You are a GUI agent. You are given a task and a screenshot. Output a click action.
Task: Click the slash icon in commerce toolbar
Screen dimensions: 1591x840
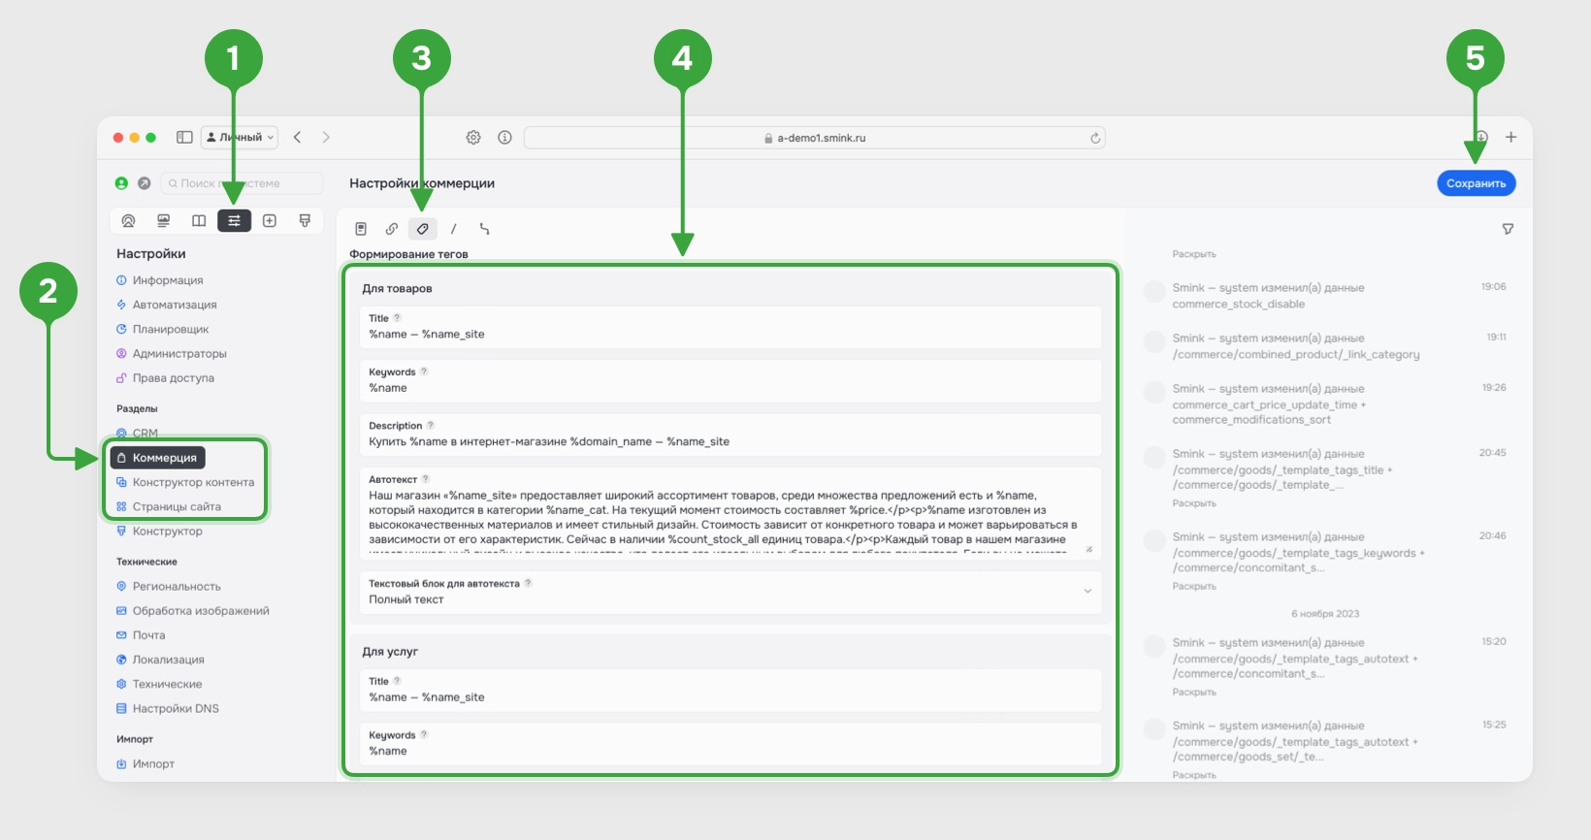[453, 229]
